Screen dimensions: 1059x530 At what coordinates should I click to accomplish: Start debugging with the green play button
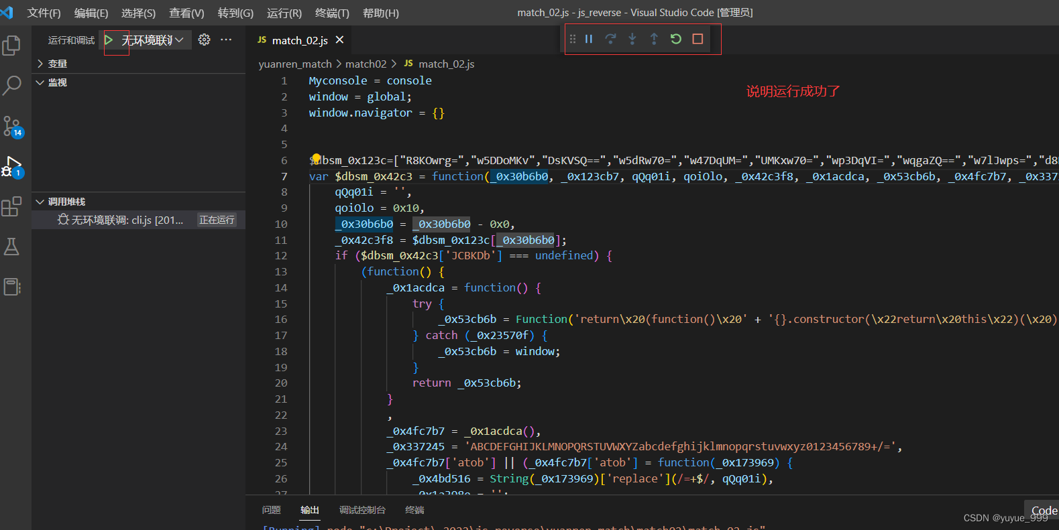[109, 40]
